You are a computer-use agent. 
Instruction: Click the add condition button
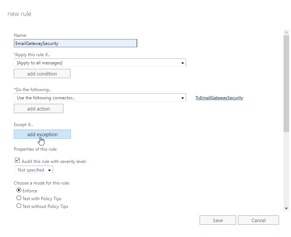pos(42,74)
